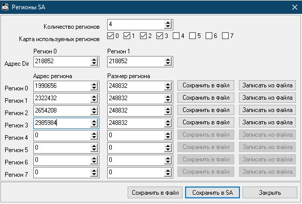Image resolution: width=302 pixels, height=204 pixels.
Task: Decrease Регион 2 size with down arrow
Action: [x=168, y=113]
